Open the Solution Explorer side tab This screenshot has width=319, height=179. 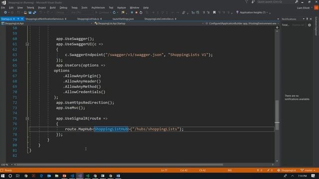316,26
